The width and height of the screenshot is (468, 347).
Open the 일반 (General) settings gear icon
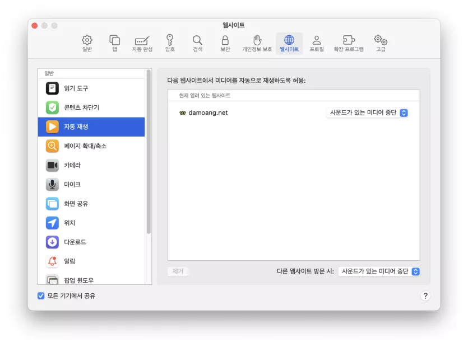[87, 43]
